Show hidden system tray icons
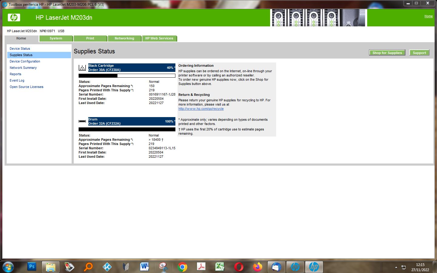437x273 pixels. click(x=396, y=267)
